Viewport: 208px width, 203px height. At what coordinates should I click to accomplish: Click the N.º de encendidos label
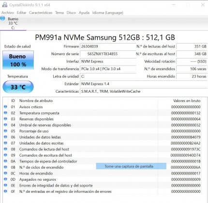[160, 69]
